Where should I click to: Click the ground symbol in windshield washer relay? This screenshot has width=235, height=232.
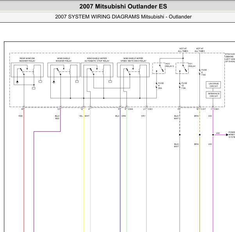coord(54,82)
